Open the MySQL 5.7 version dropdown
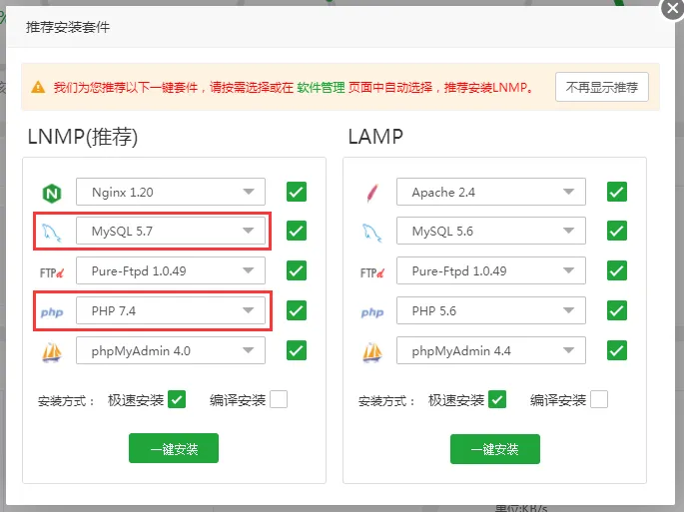684x512 pixels. coord(171,231)
